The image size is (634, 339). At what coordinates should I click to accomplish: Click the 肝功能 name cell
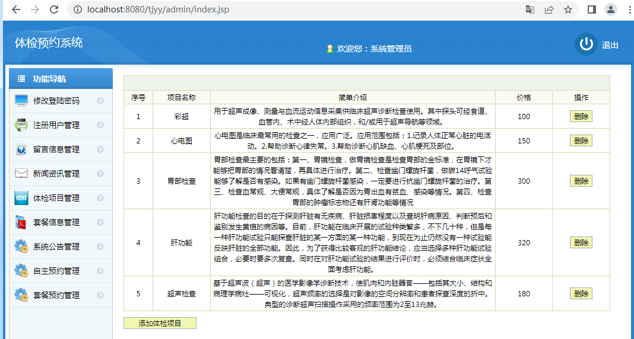click(x=182, y=242)
